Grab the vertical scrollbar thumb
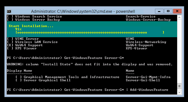 click(x=179, y=86)
